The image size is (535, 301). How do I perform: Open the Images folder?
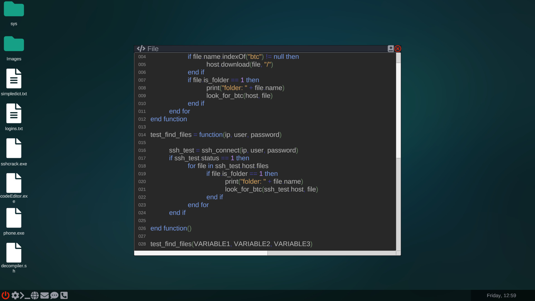pyautogui.click(x=14, y=44)
